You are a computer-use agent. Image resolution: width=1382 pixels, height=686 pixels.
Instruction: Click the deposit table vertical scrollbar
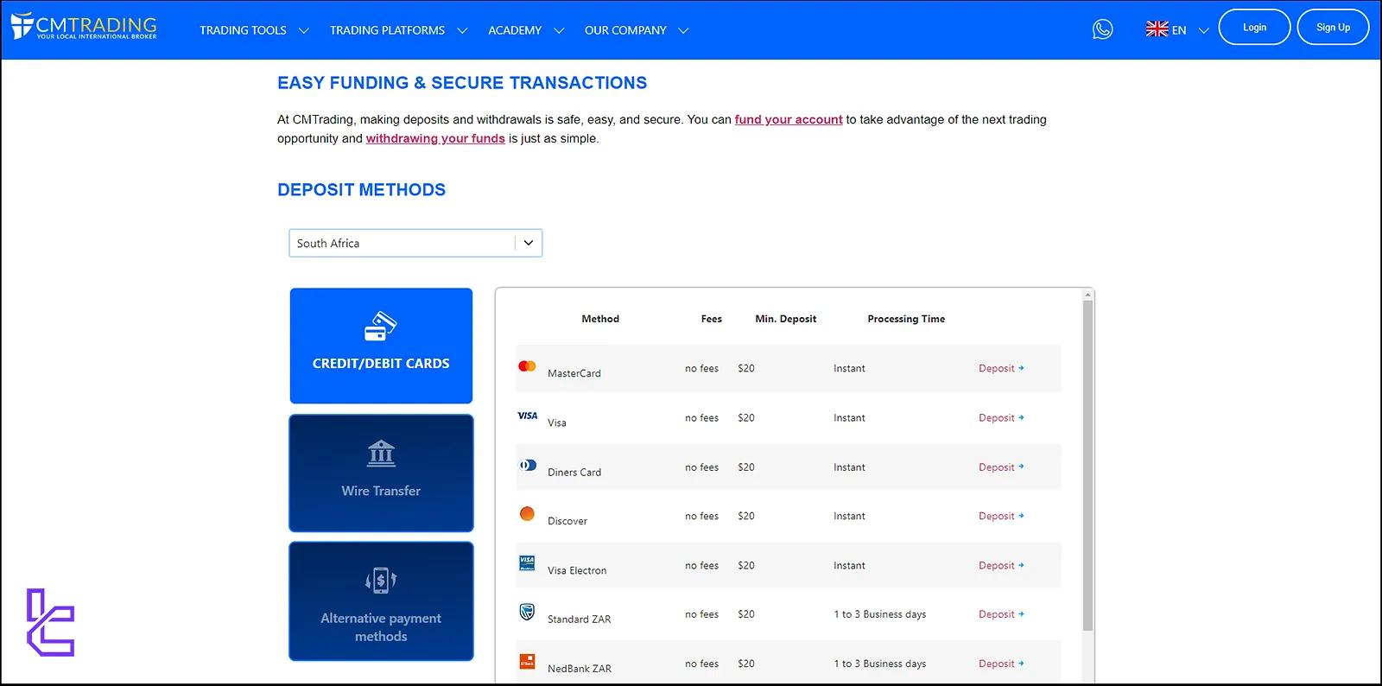(1087, 466)
